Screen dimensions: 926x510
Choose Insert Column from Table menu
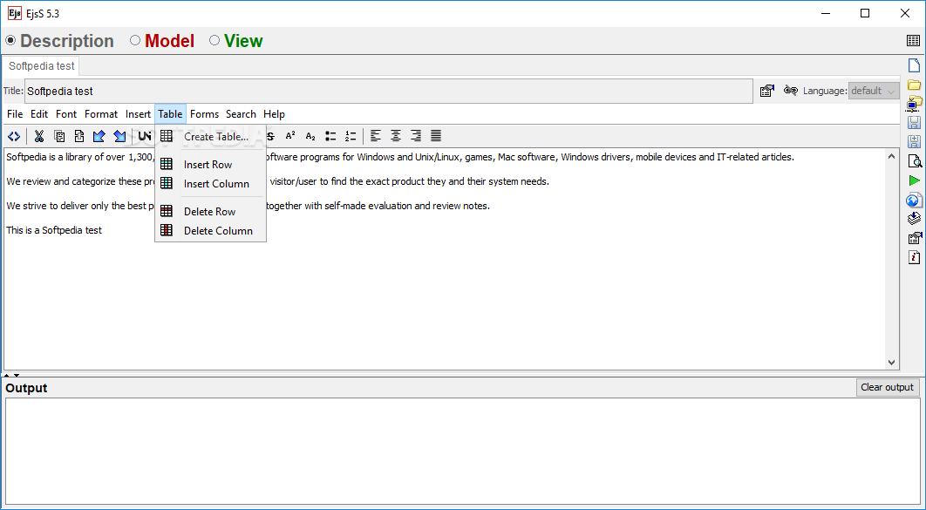point(210,184)
